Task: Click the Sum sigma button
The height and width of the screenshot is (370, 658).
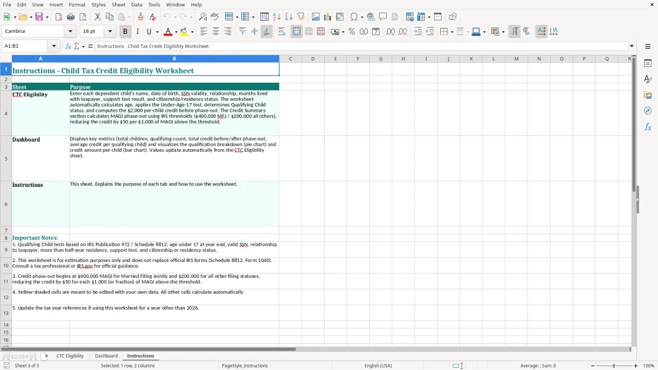Action: click(x=77, y=46)
